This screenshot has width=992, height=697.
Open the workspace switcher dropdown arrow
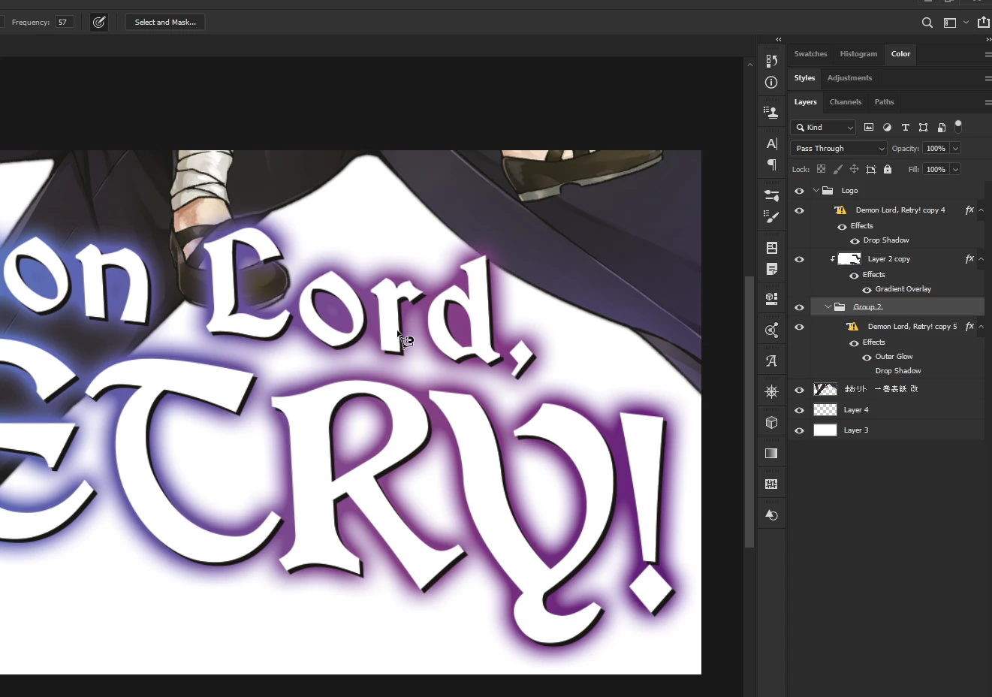(966, 23)
